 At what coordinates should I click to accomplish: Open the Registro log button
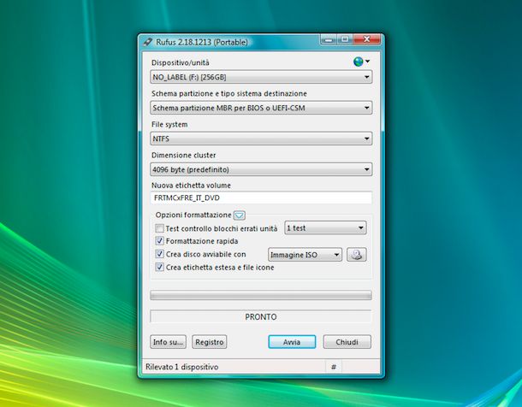pyautogui.click(x=209, y=342)
